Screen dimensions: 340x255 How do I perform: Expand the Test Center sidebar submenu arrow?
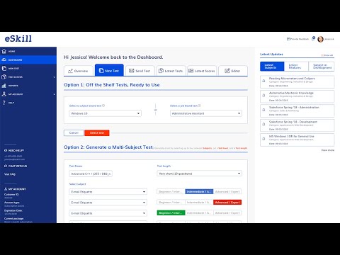54,77
